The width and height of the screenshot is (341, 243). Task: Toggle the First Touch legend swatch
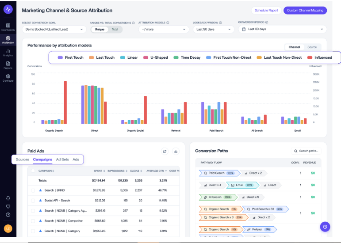(60, 57)
